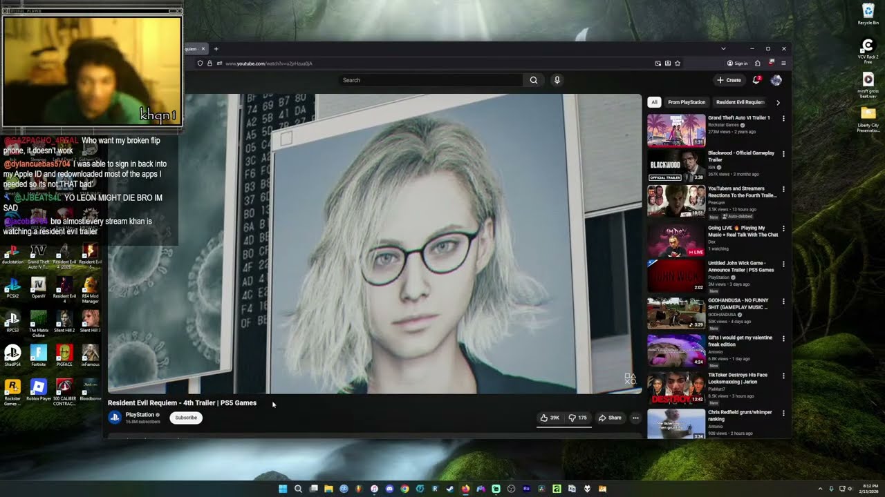Open options for Blackwood Official Gameplay Trailer

pos(783,153)
